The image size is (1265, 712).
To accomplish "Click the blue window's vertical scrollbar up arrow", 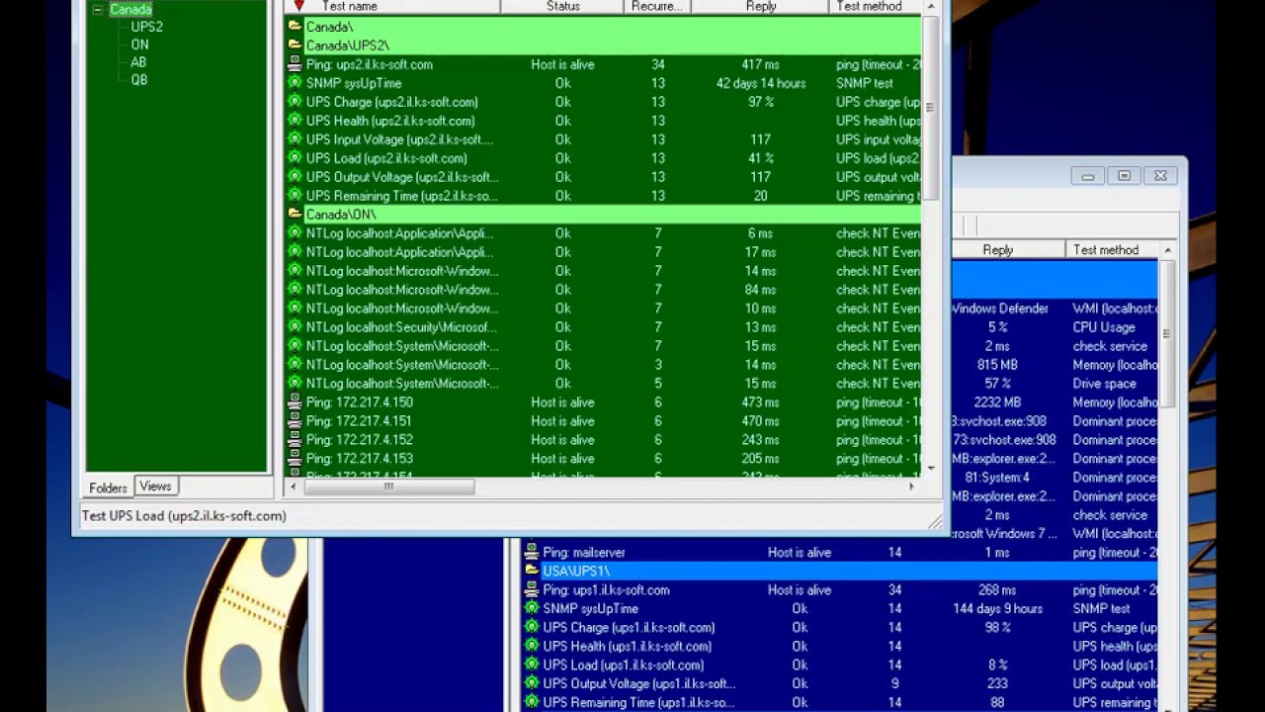I will [x=1167, y=250].
